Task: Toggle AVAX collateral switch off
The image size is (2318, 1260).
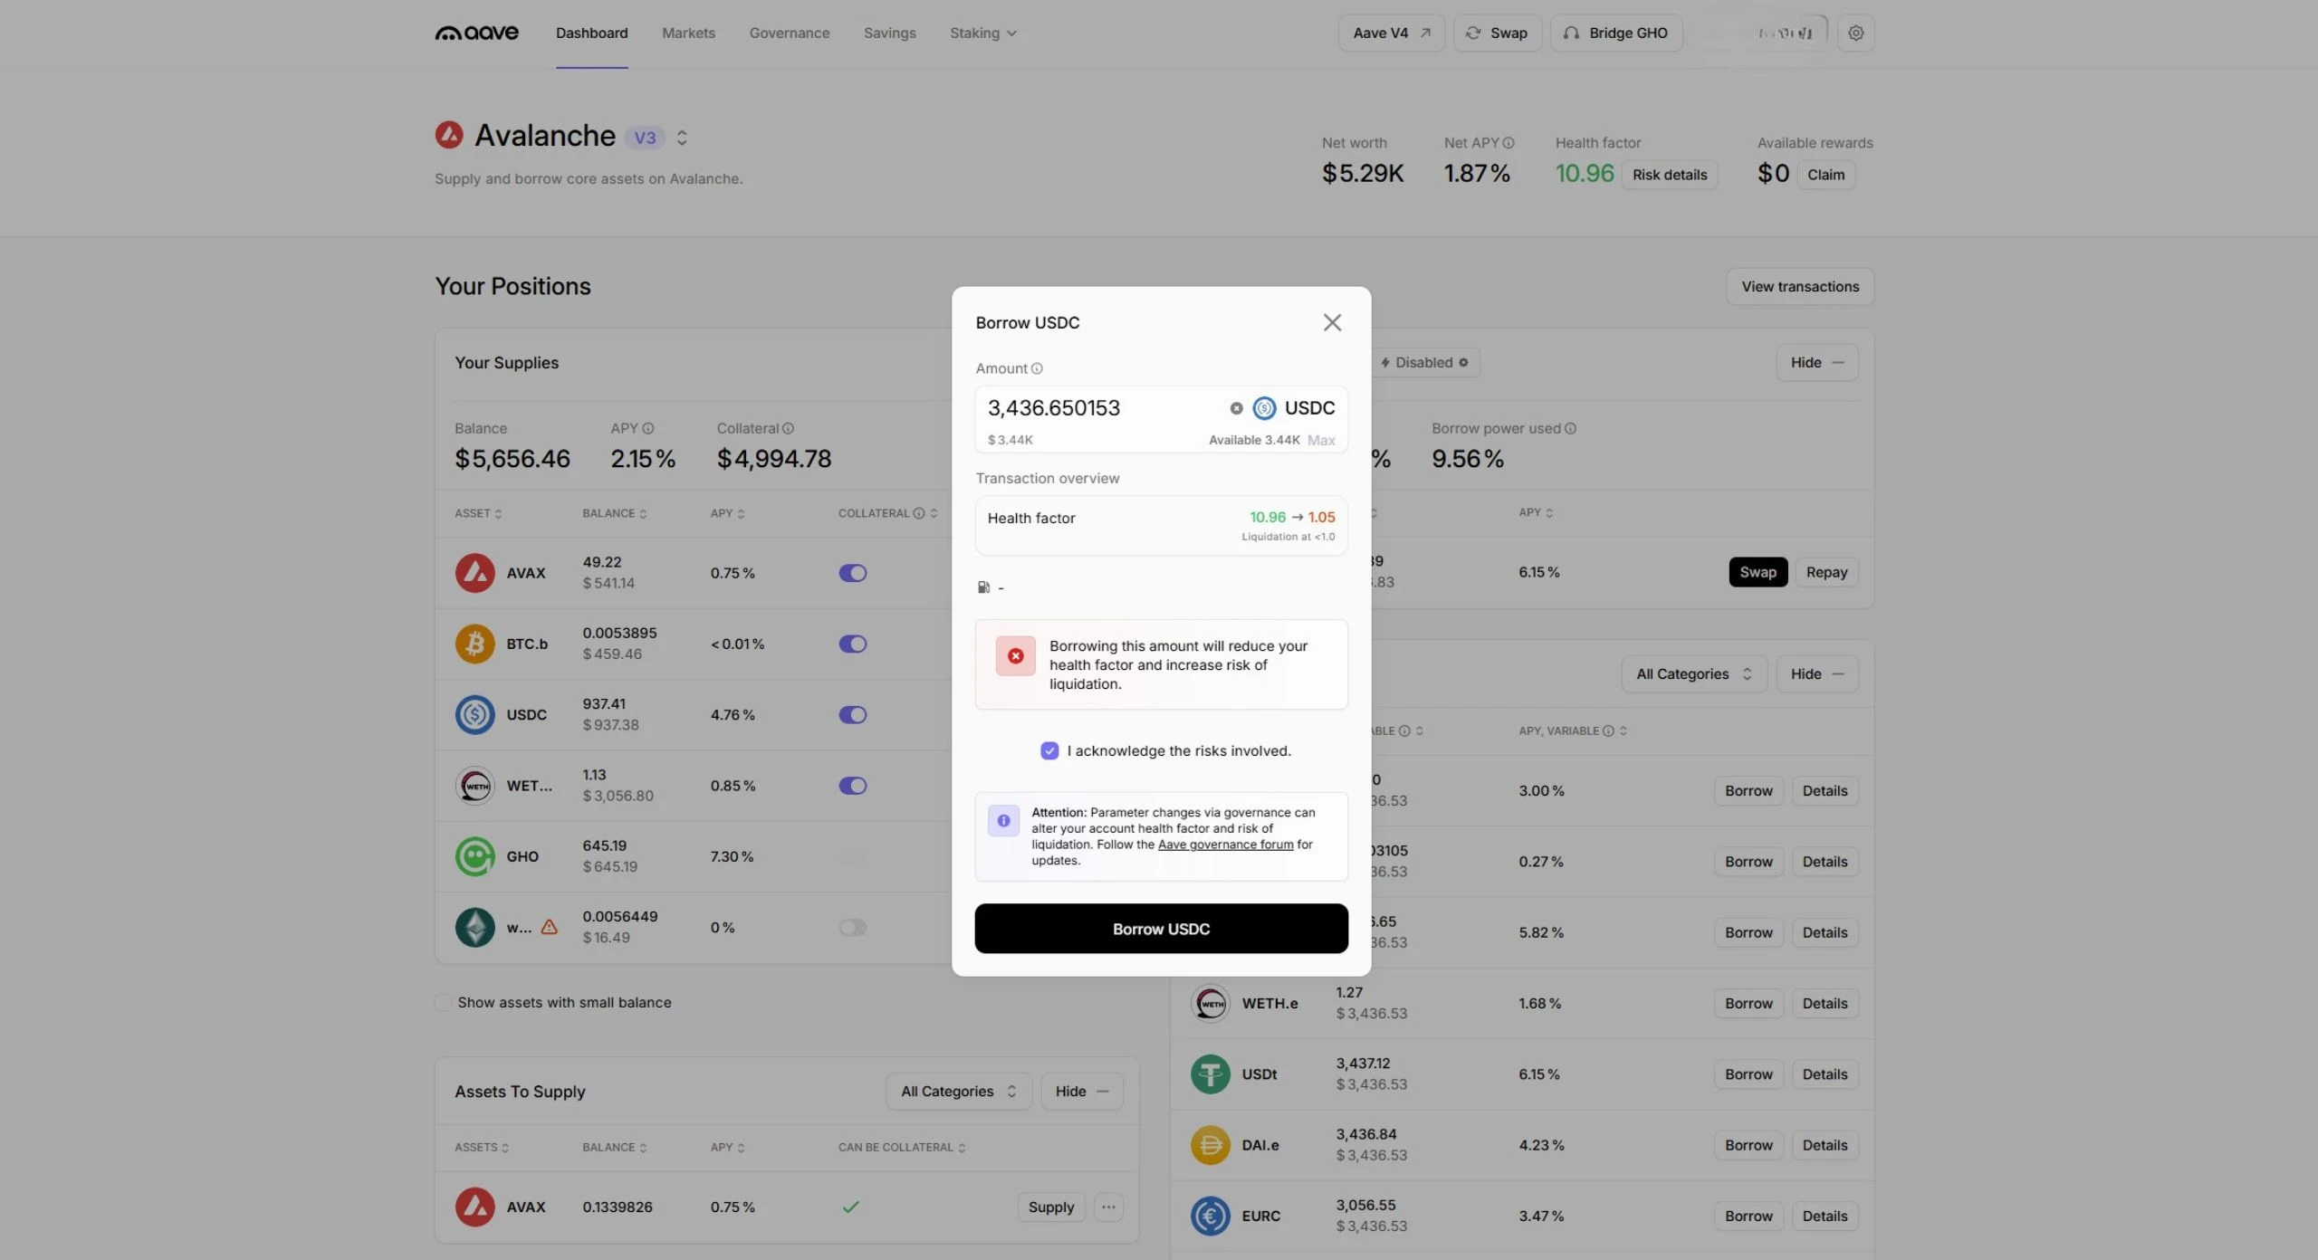Action: pos(852,573)
